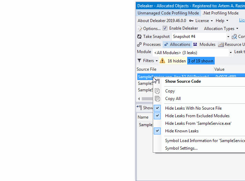
Task: Open the All Modules combo box arrow
Action: point(231,53)
